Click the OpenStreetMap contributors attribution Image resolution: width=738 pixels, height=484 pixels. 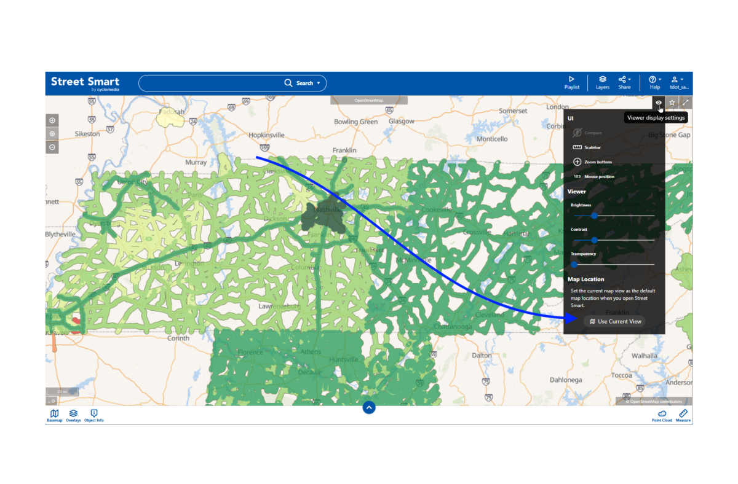coord(654,401)
